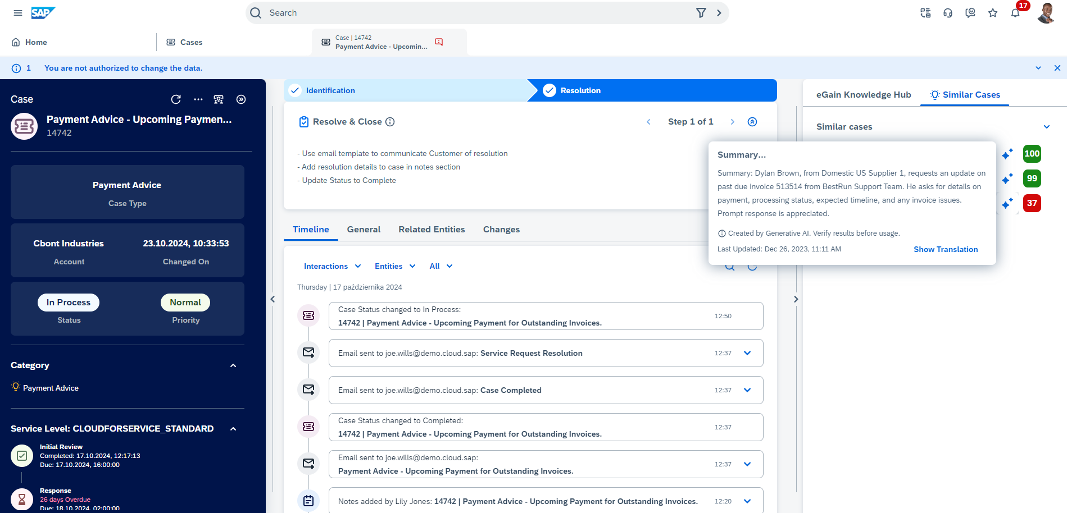Image resolution: width=1067 pixels, height=513 pixels.
Task: Open the workflow list icon in header
Action: (x=925, y=13)
